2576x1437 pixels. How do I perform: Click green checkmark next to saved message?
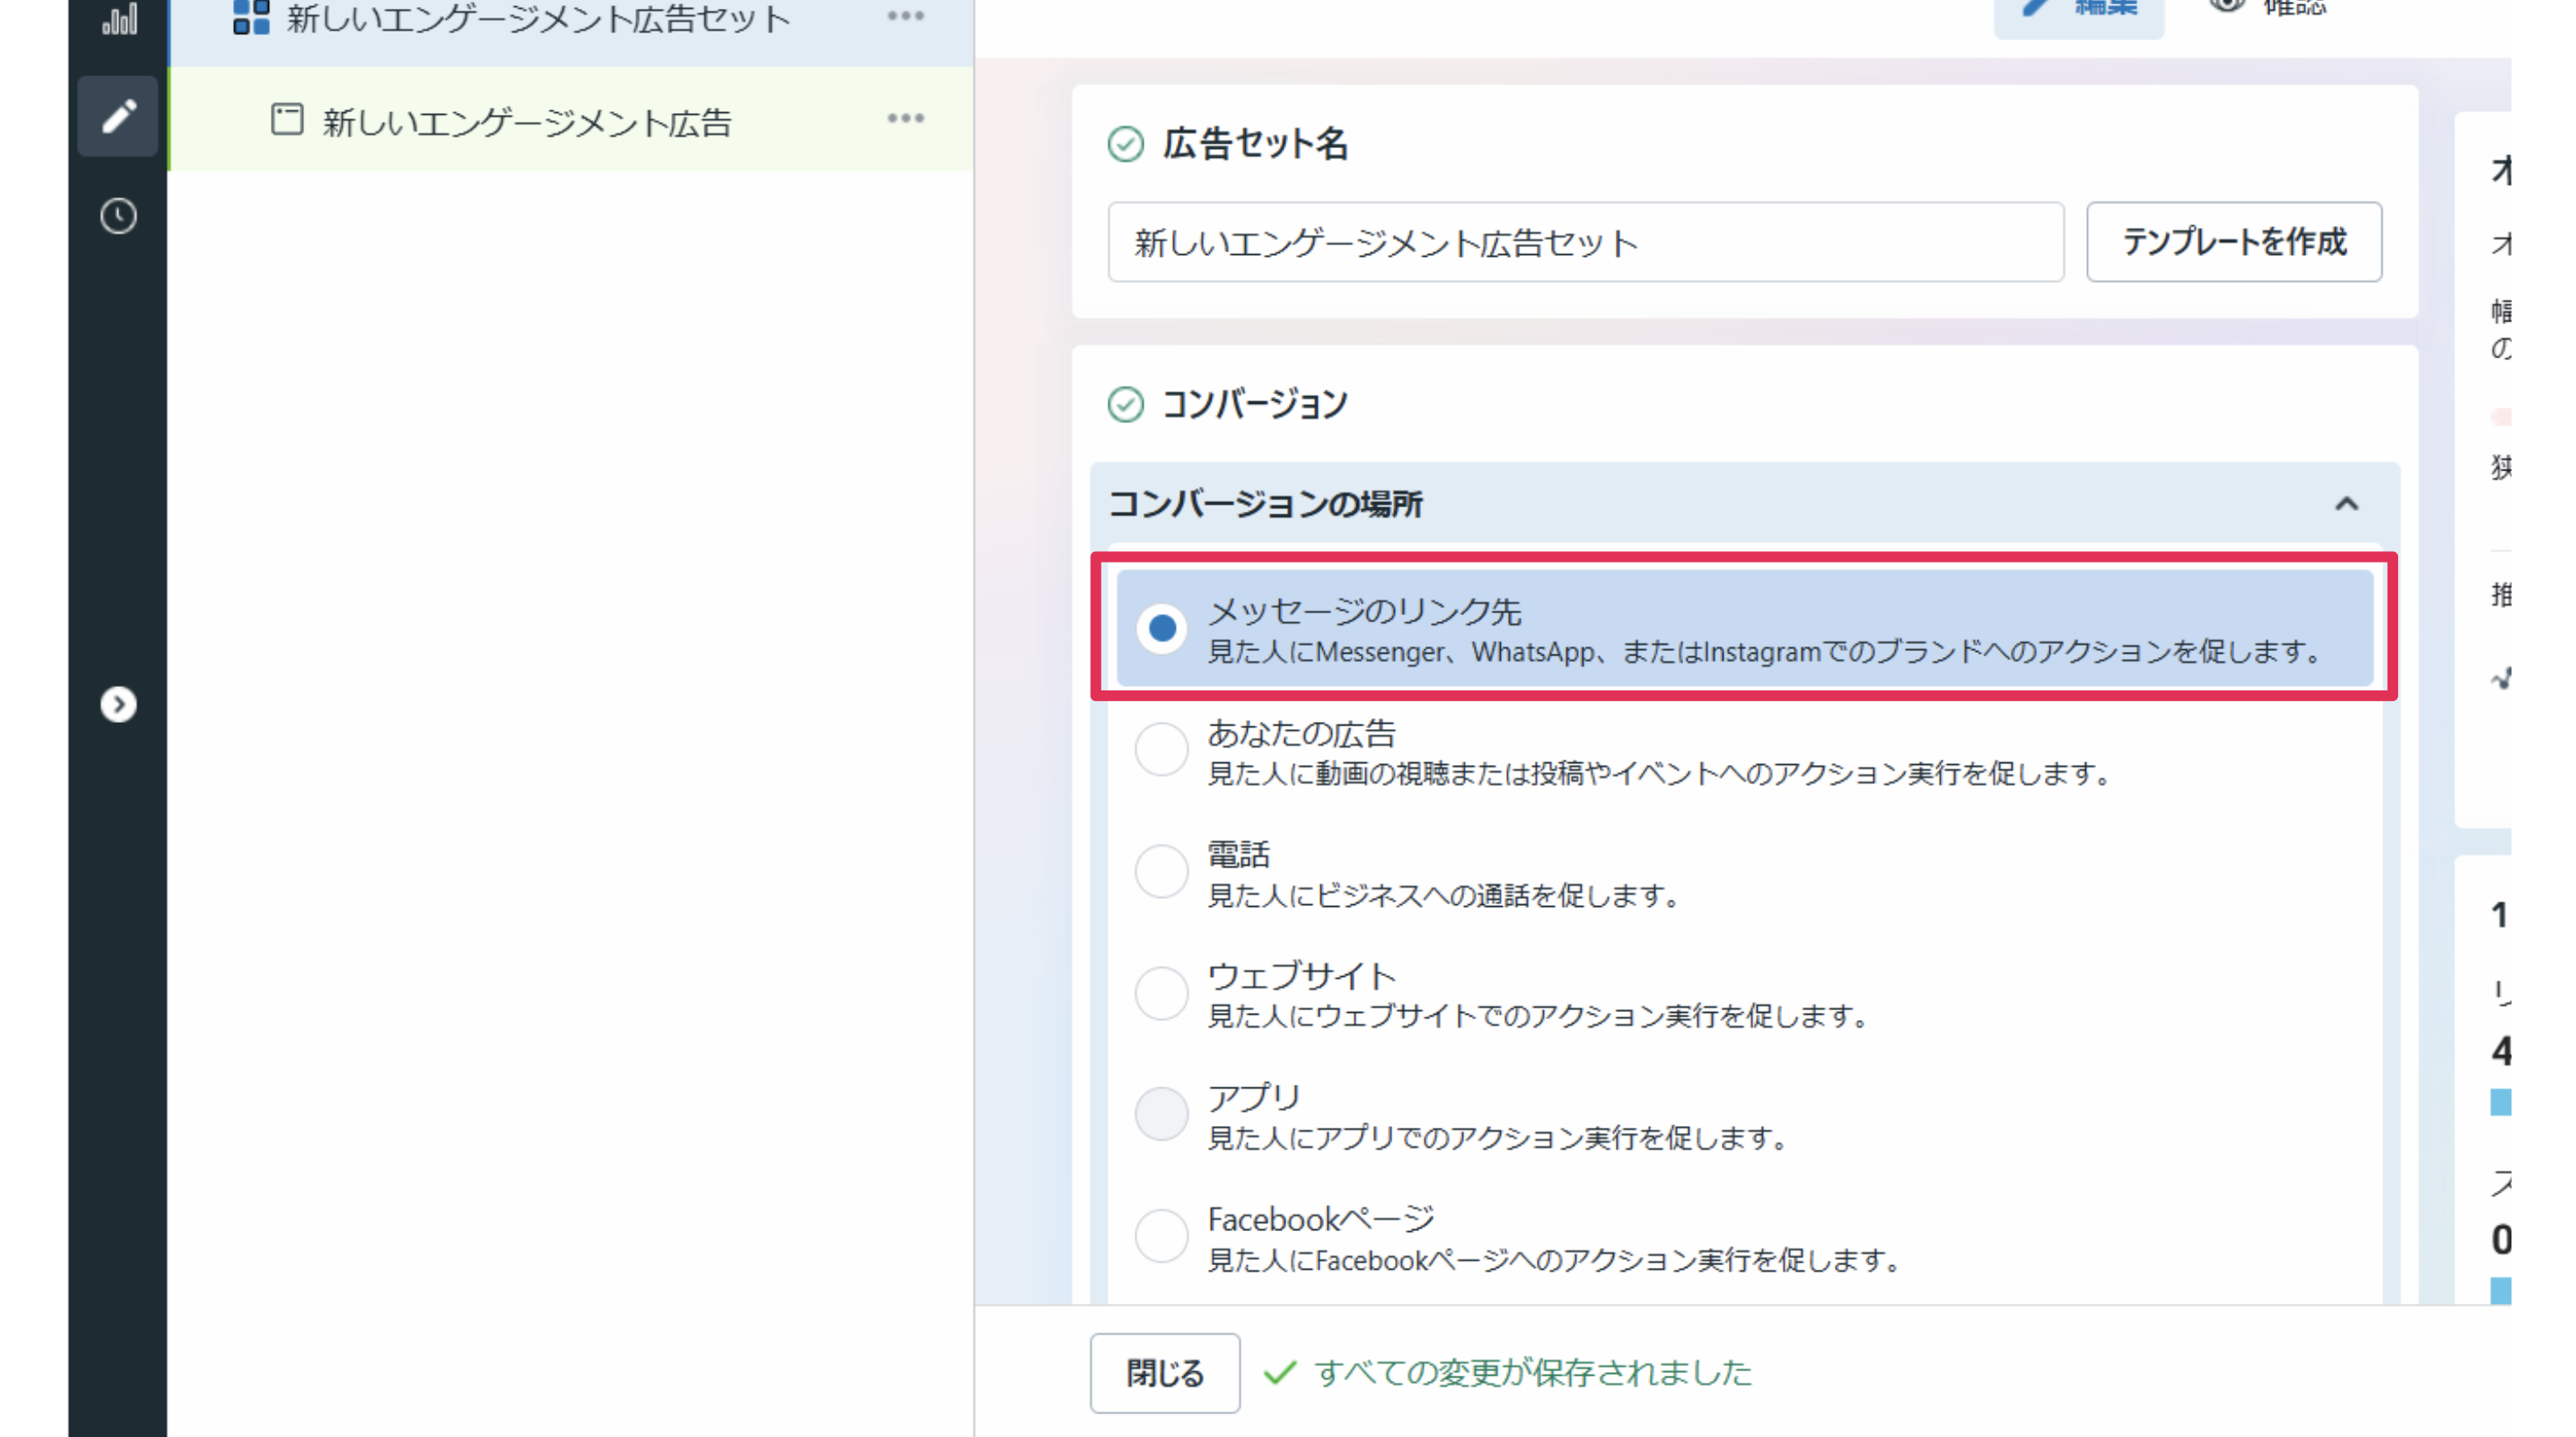[1279, 1372]
